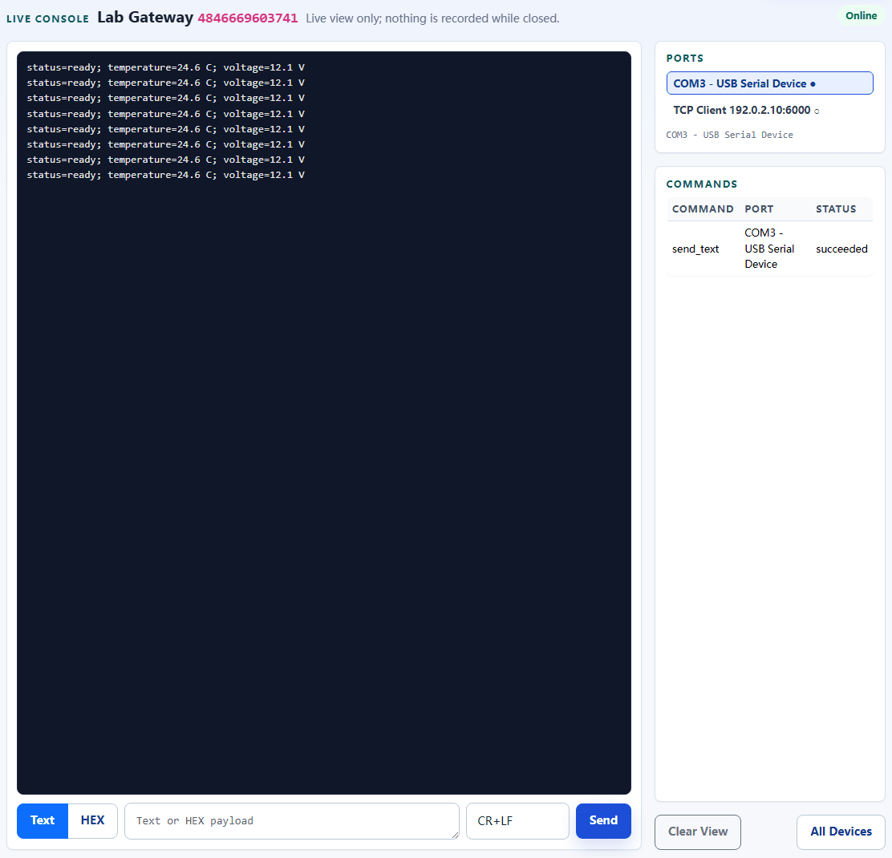Click the LIVE CONSOLE label
The height and width of the screenshot is (858, 892).
[48, 18]
